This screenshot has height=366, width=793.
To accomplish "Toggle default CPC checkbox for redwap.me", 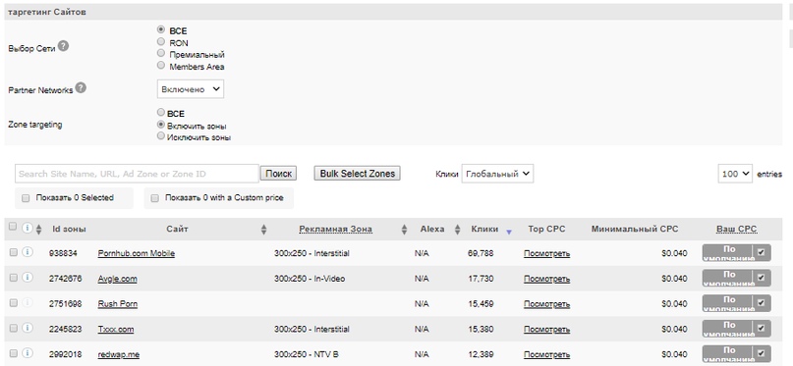I will pyautogui.click(x=762, y=353).
